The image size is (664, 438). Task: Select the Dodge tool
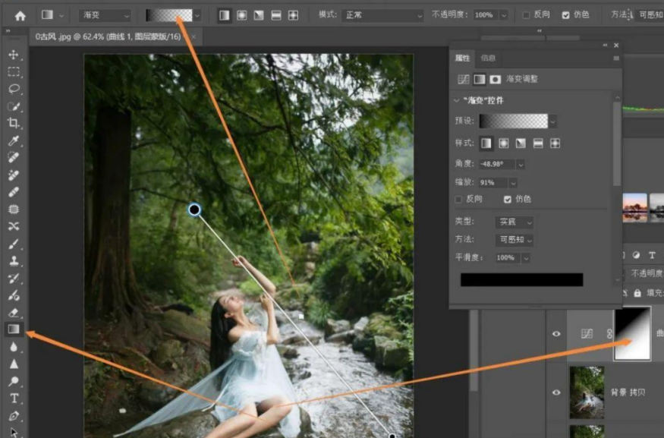pyautogui.click(x=14, y=381)
